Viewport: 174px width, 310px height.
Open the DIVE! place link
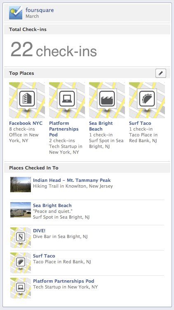(x=39, y=231)
